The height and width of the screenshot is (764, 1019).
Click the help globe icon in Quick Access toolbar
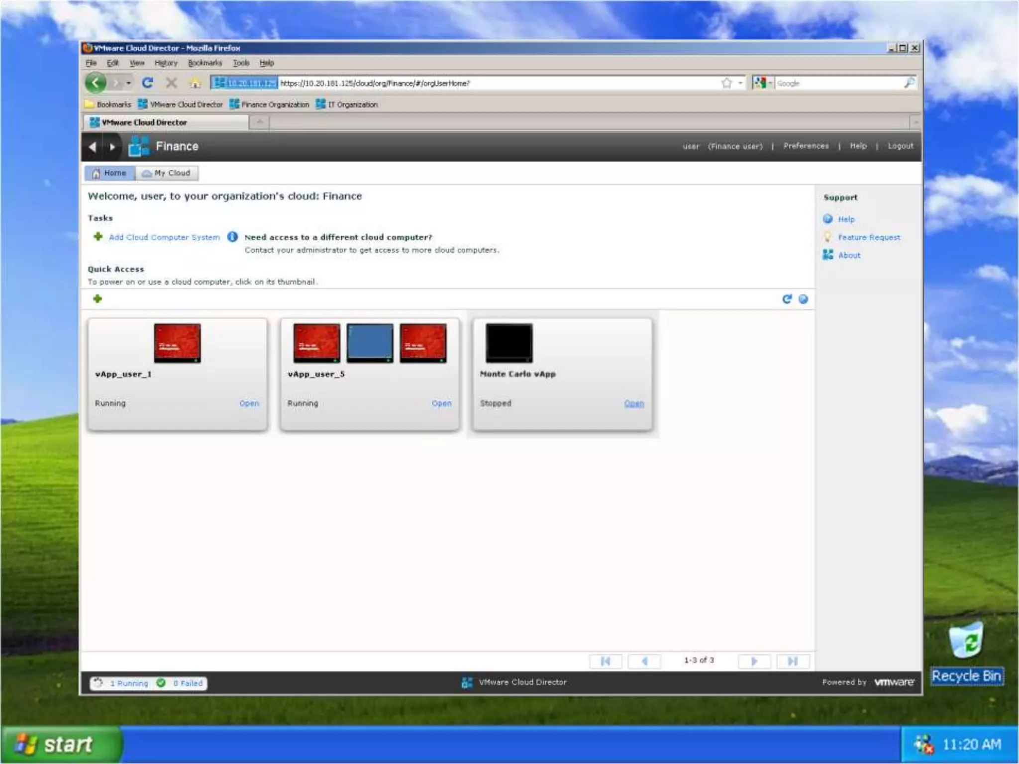click(x=803, y=299)
